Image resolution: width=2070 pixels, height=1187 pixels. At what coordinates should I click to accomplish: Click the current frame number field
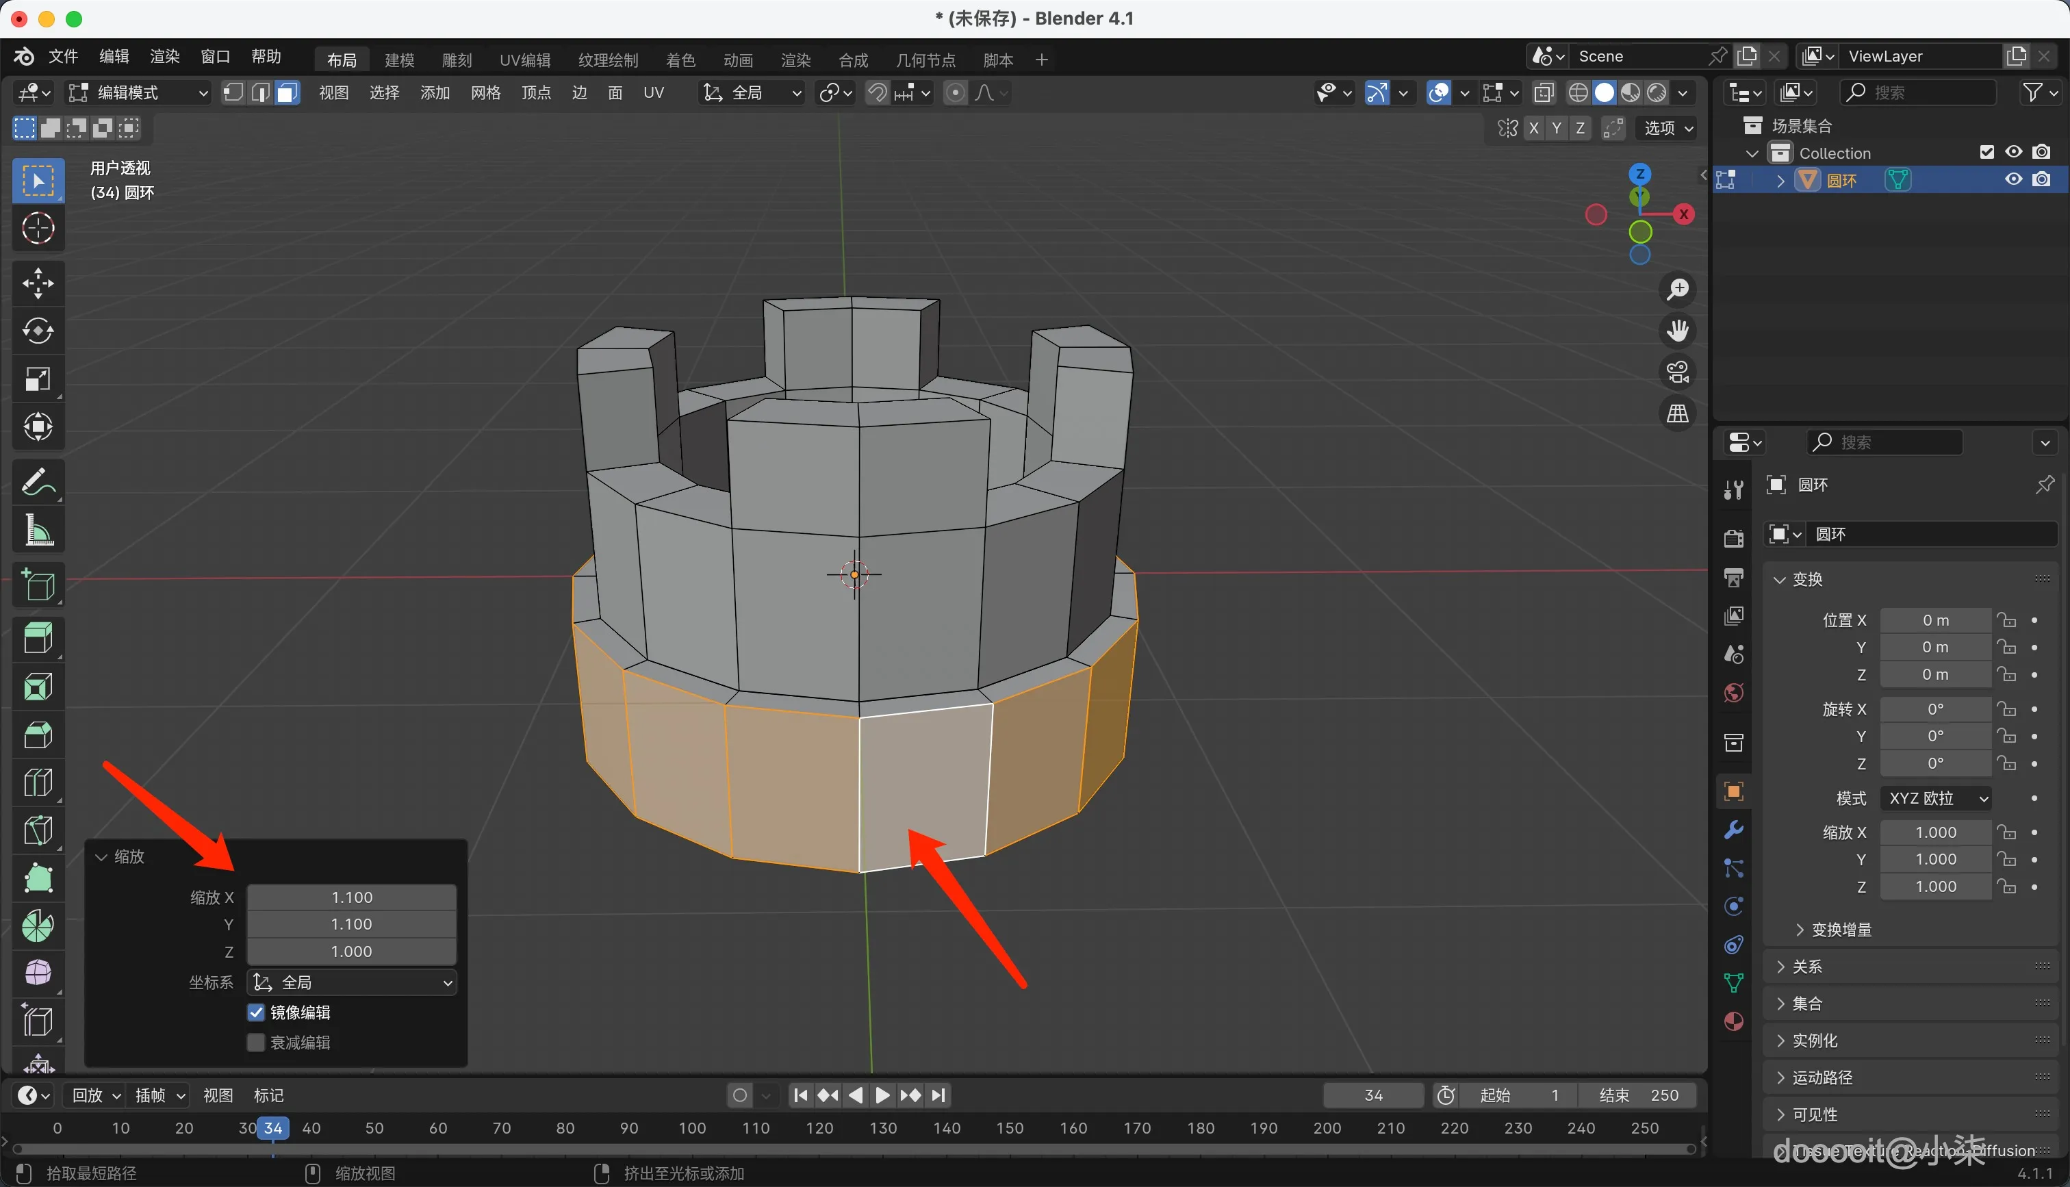point(1373,1095)
